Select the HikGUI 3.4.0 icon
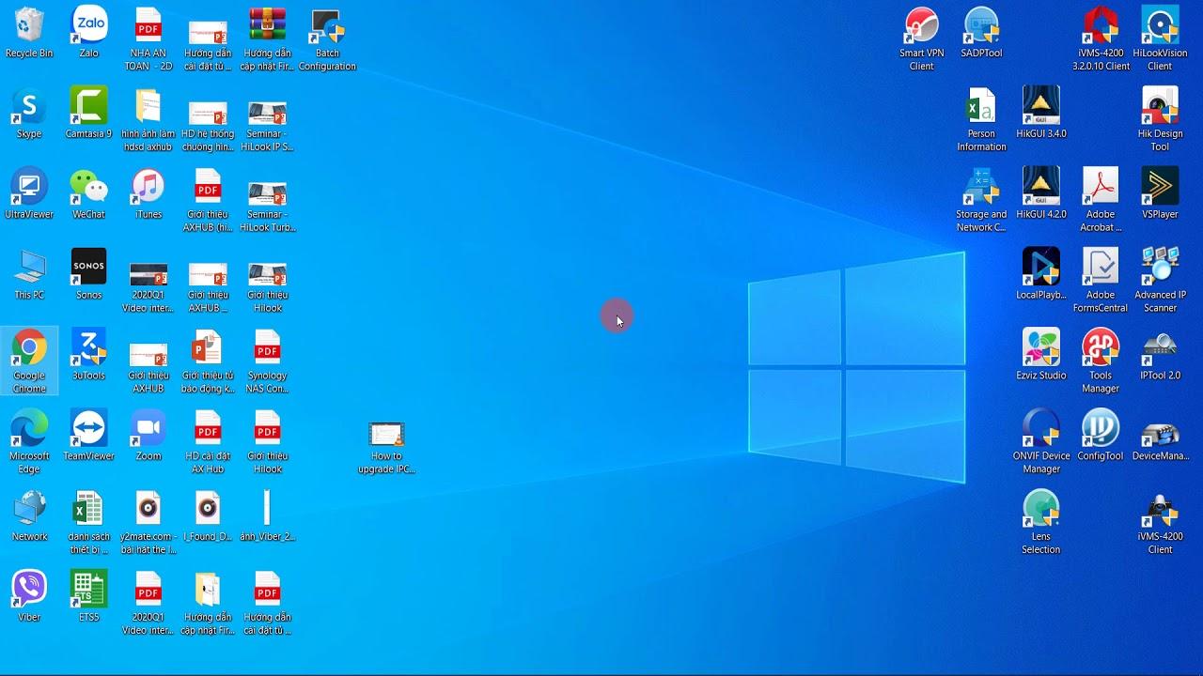The image size is (1203, 676). click(x=1041, y=115)
